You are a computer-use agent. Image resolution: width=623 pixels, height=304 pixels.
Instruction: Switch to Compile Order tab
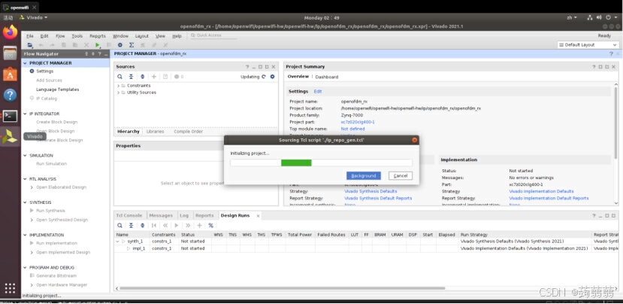(x=189, y=132)
